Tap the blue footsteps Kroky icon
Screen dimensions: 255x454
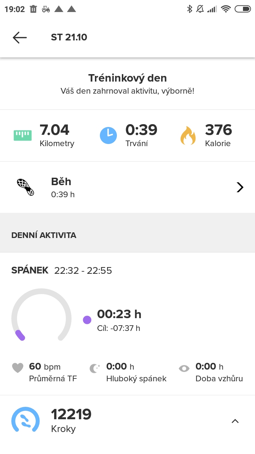25,420
